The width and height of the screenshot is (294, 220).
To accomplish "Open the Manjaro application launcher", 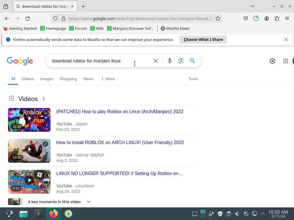I will [9, 214].
